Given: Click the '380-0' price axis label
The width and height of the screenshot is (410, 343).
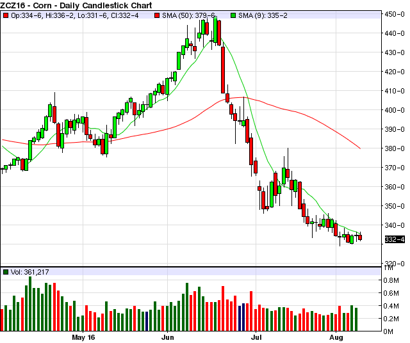Looking at the screenshot, I should pyautogui.click(x=395, y=148).
